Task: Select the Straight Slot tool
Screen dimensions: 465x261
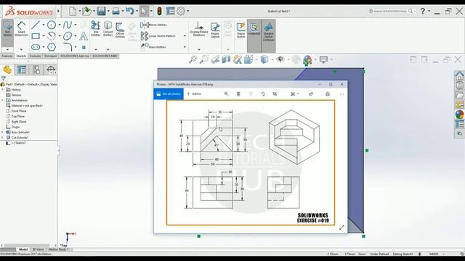Action: [36, 47]
